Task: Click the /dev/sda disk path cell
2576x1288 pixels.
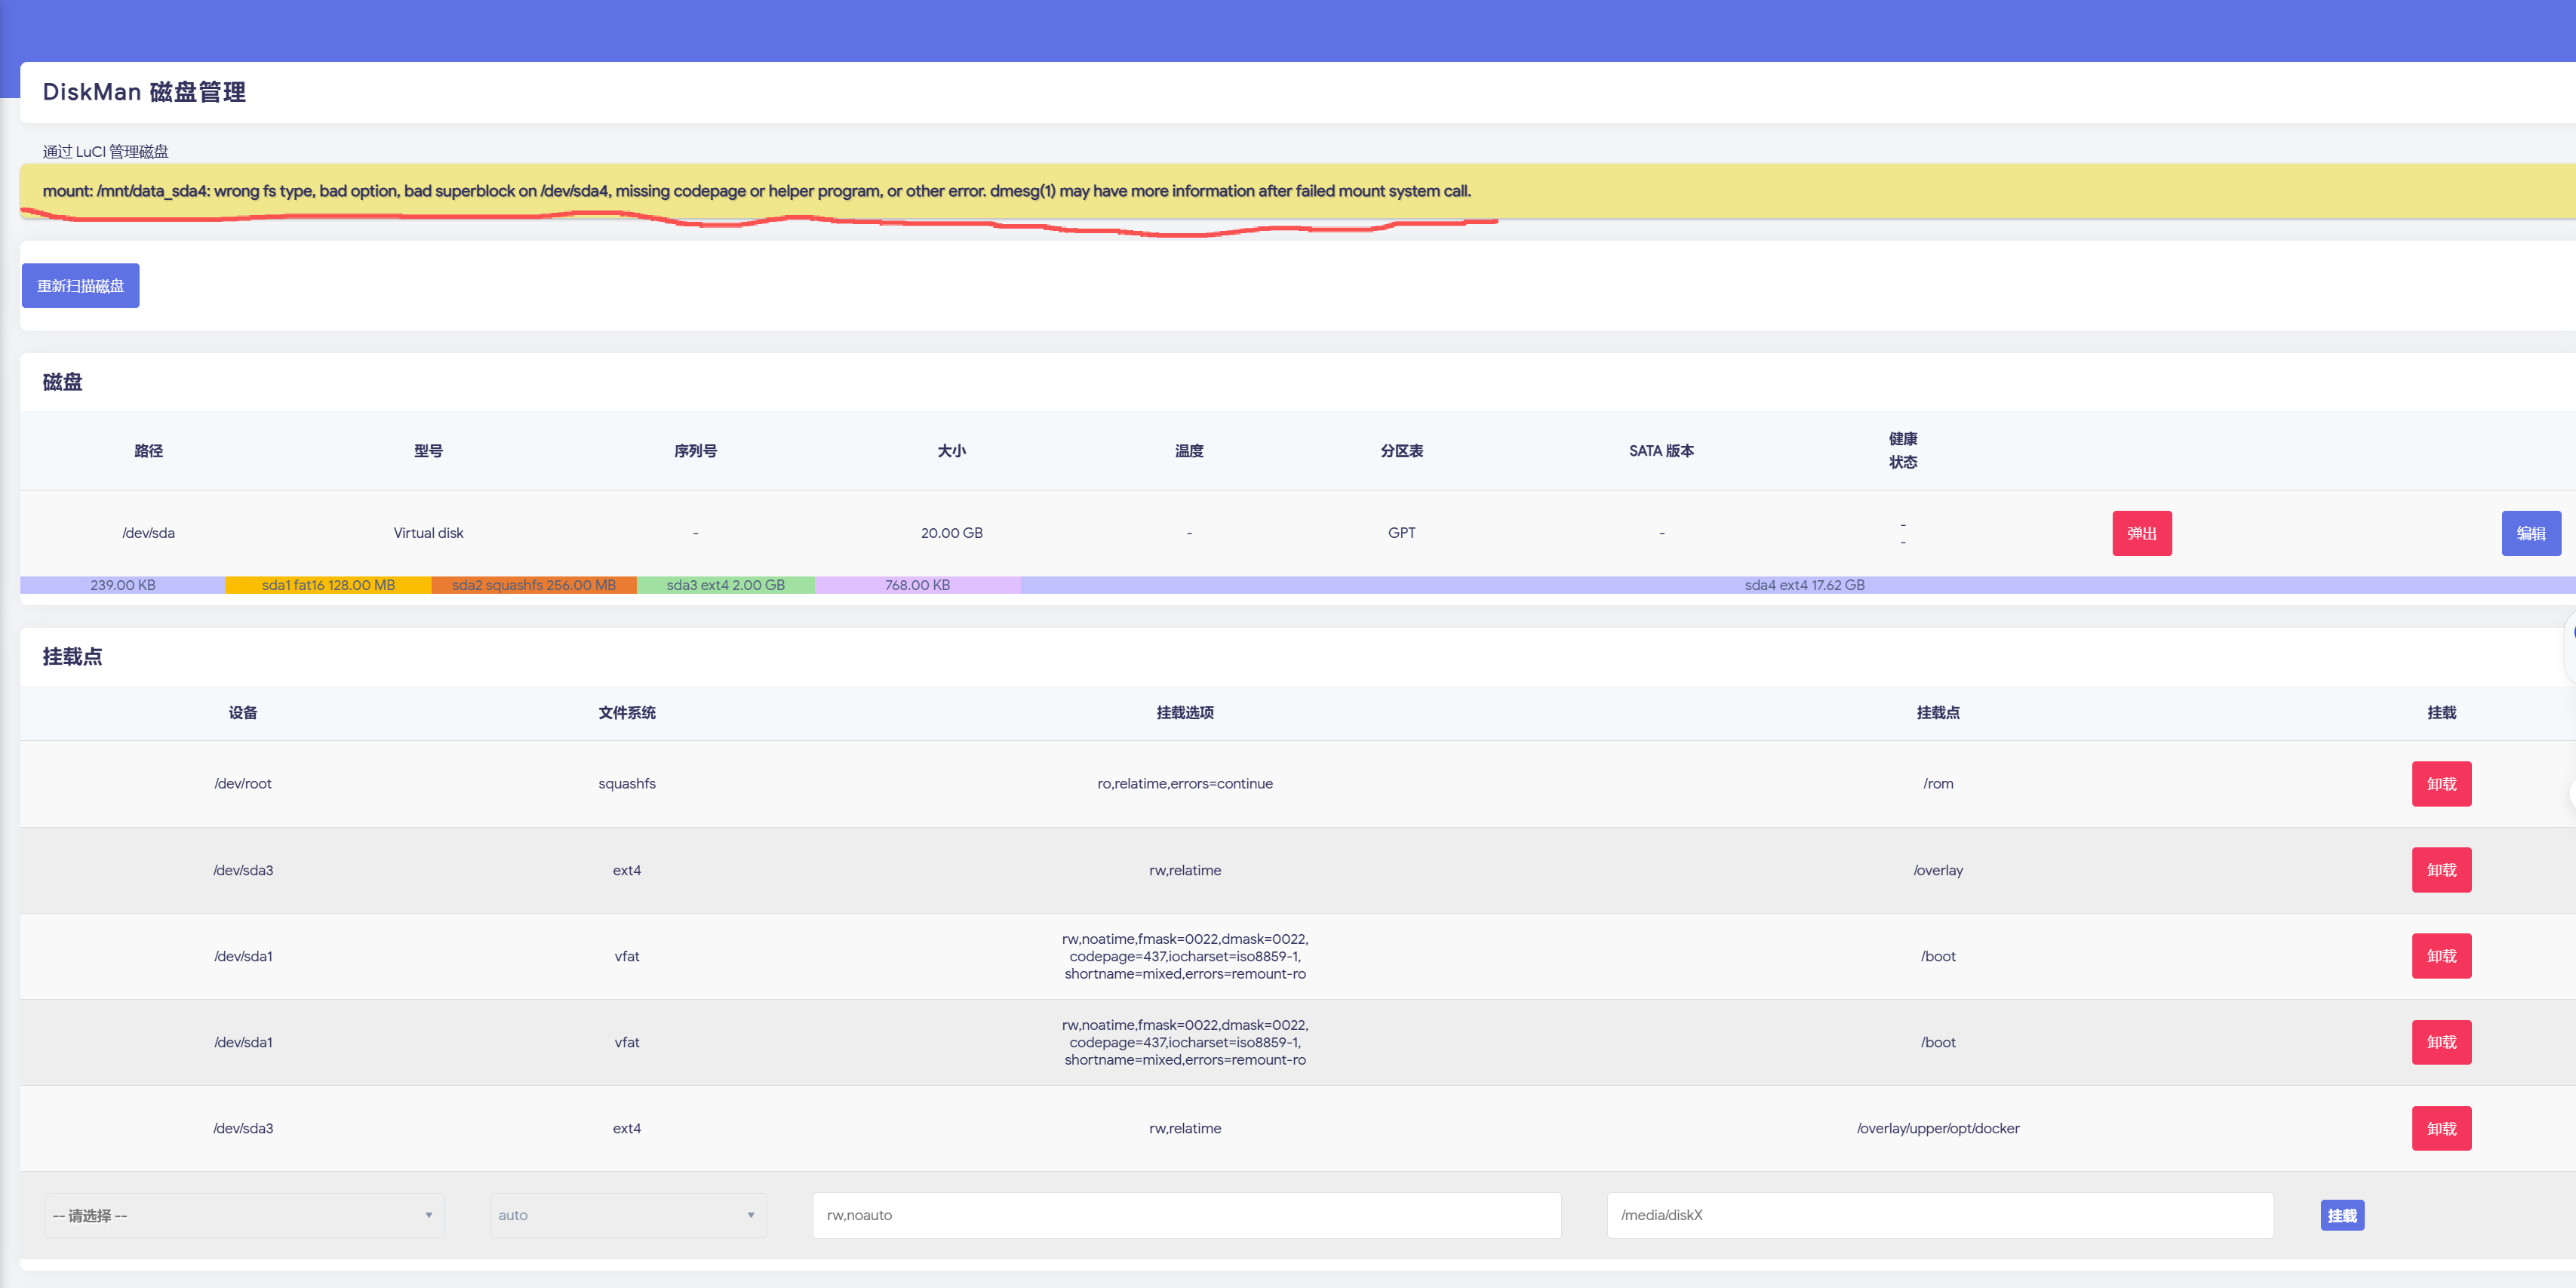Action: pyautogui.click(x=148, y=533)
